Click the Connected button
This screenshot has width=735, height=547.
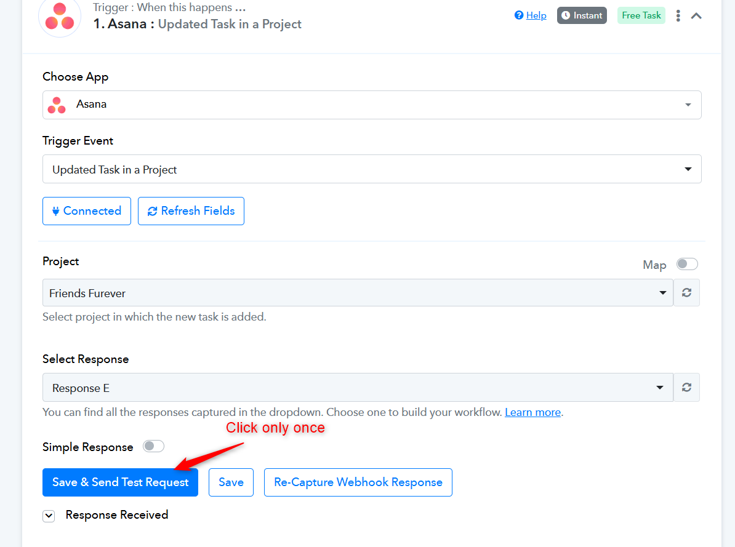pos(87,211)
